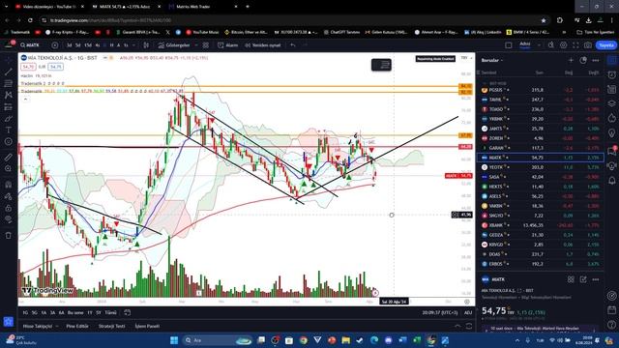Open quick search icon in top toolbar
This screenshot has width=619, height=348.
coord(551,45)
